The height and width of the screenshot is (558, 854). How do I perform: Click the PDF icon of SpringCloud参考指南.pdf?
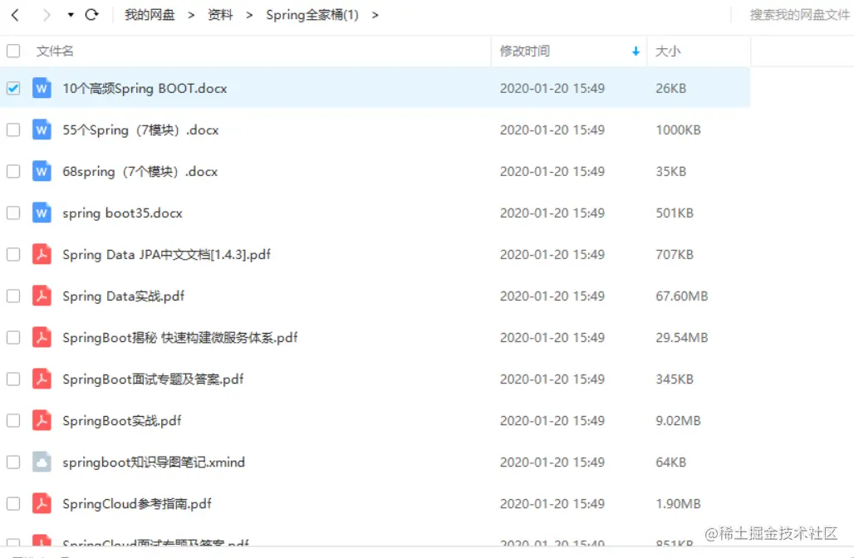(42, 503)
